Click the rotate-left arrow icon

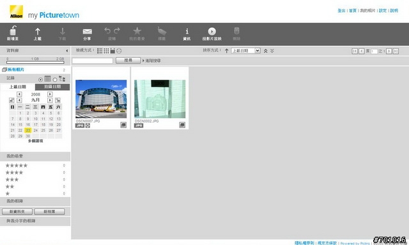[107, 31]
